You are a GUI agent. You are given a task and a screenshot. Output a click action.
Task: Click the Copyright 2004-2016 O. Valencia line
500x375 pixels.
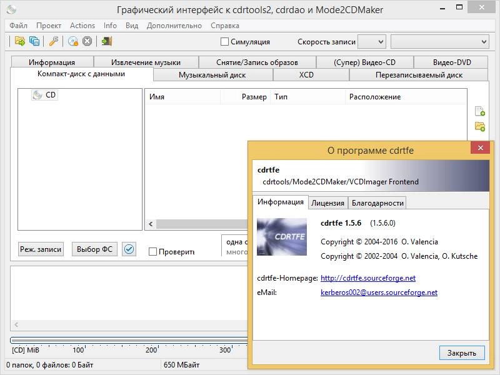pyautogui.click(x=379, y=242)
